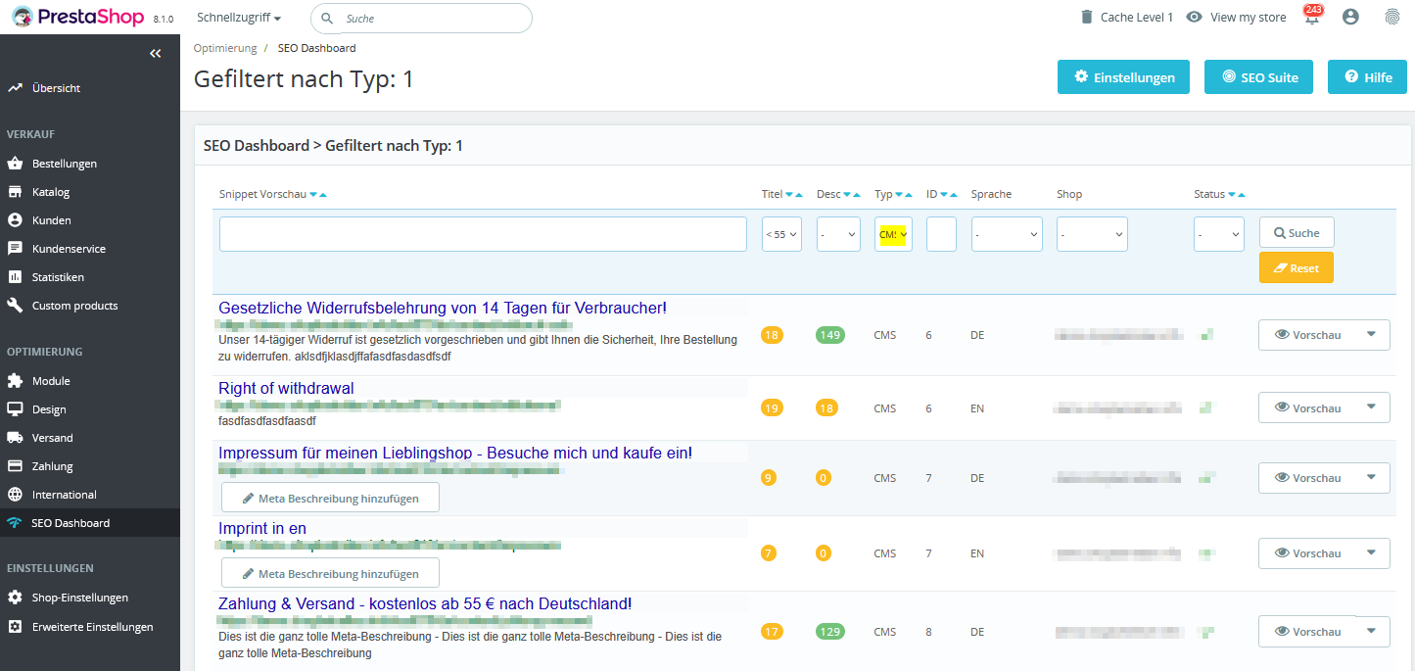Click the orange Reset button
Screen dimensions: 1415x671
tap(1296, 267)
